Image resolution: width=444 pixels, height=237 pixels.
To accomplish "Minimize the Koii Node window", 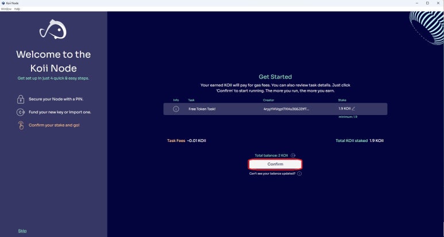I will (x=417, y=3).
